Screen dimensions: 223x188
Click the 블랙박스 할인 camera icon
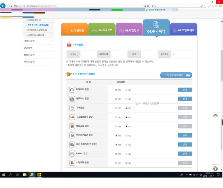[x=72, y=99]
